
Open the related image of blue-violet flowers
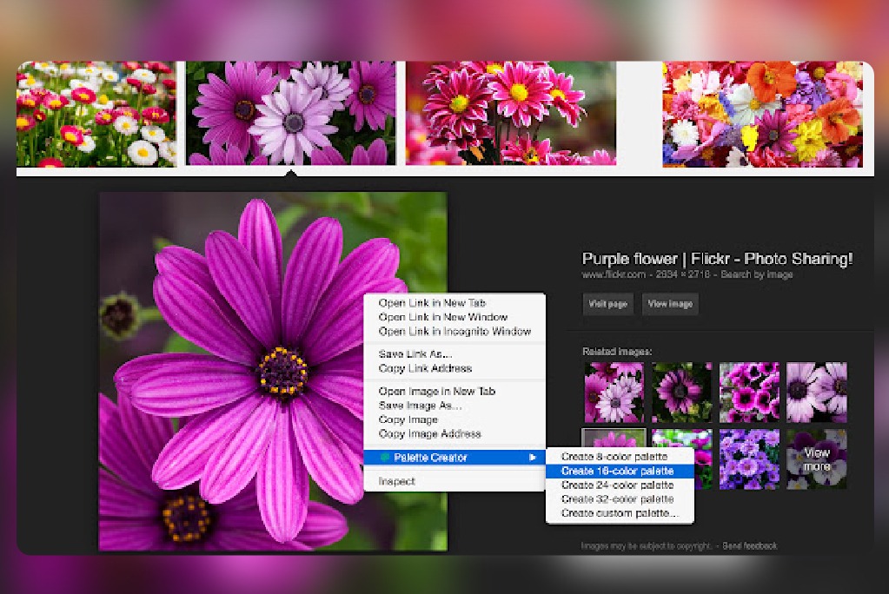[749, 459]
